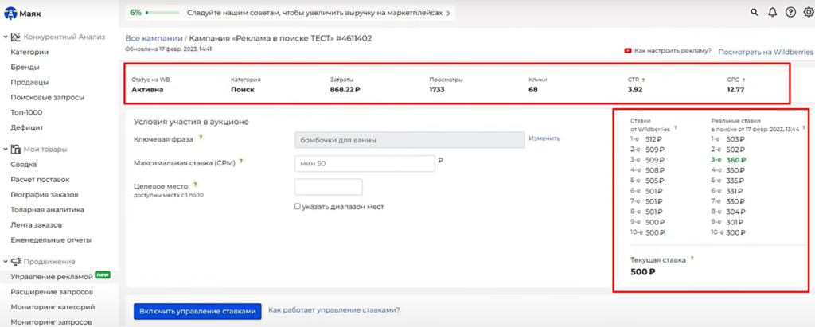The width and height of the screenshot is (815, 327).
Task: Click the search magnifier icon
Action: (755, 12)
